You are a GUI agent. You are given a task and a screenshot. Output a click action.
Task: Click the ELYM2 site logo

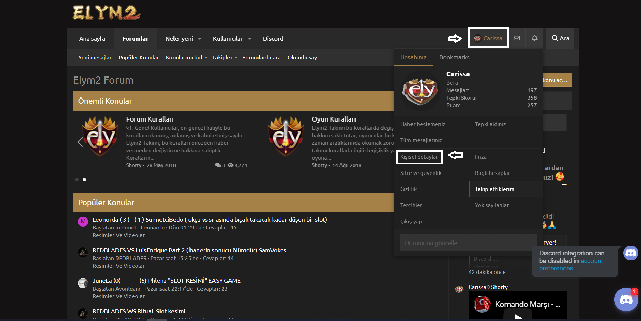[x=107, y=13]
